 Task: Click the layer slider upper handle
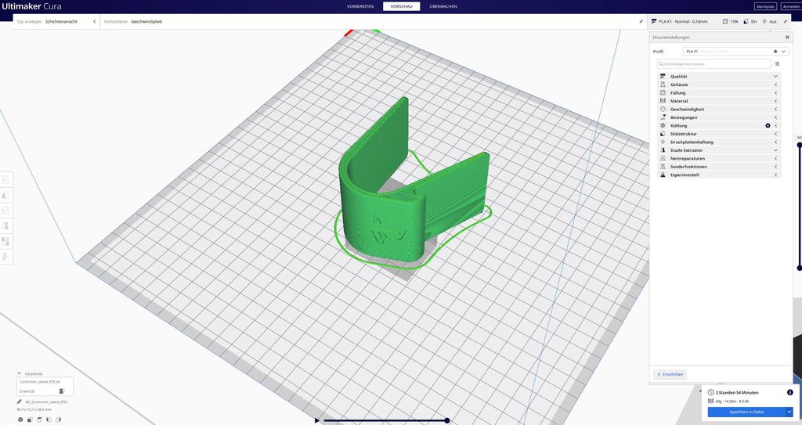pyautogui.click(x=800, y=146)
